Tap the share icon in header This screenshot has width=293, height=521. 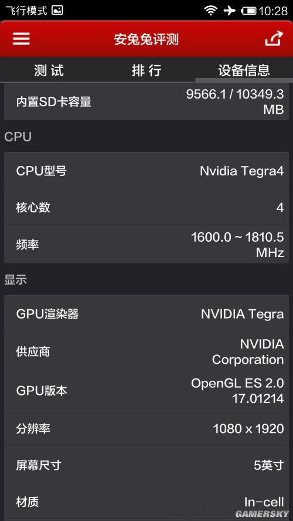click(274, 39)
